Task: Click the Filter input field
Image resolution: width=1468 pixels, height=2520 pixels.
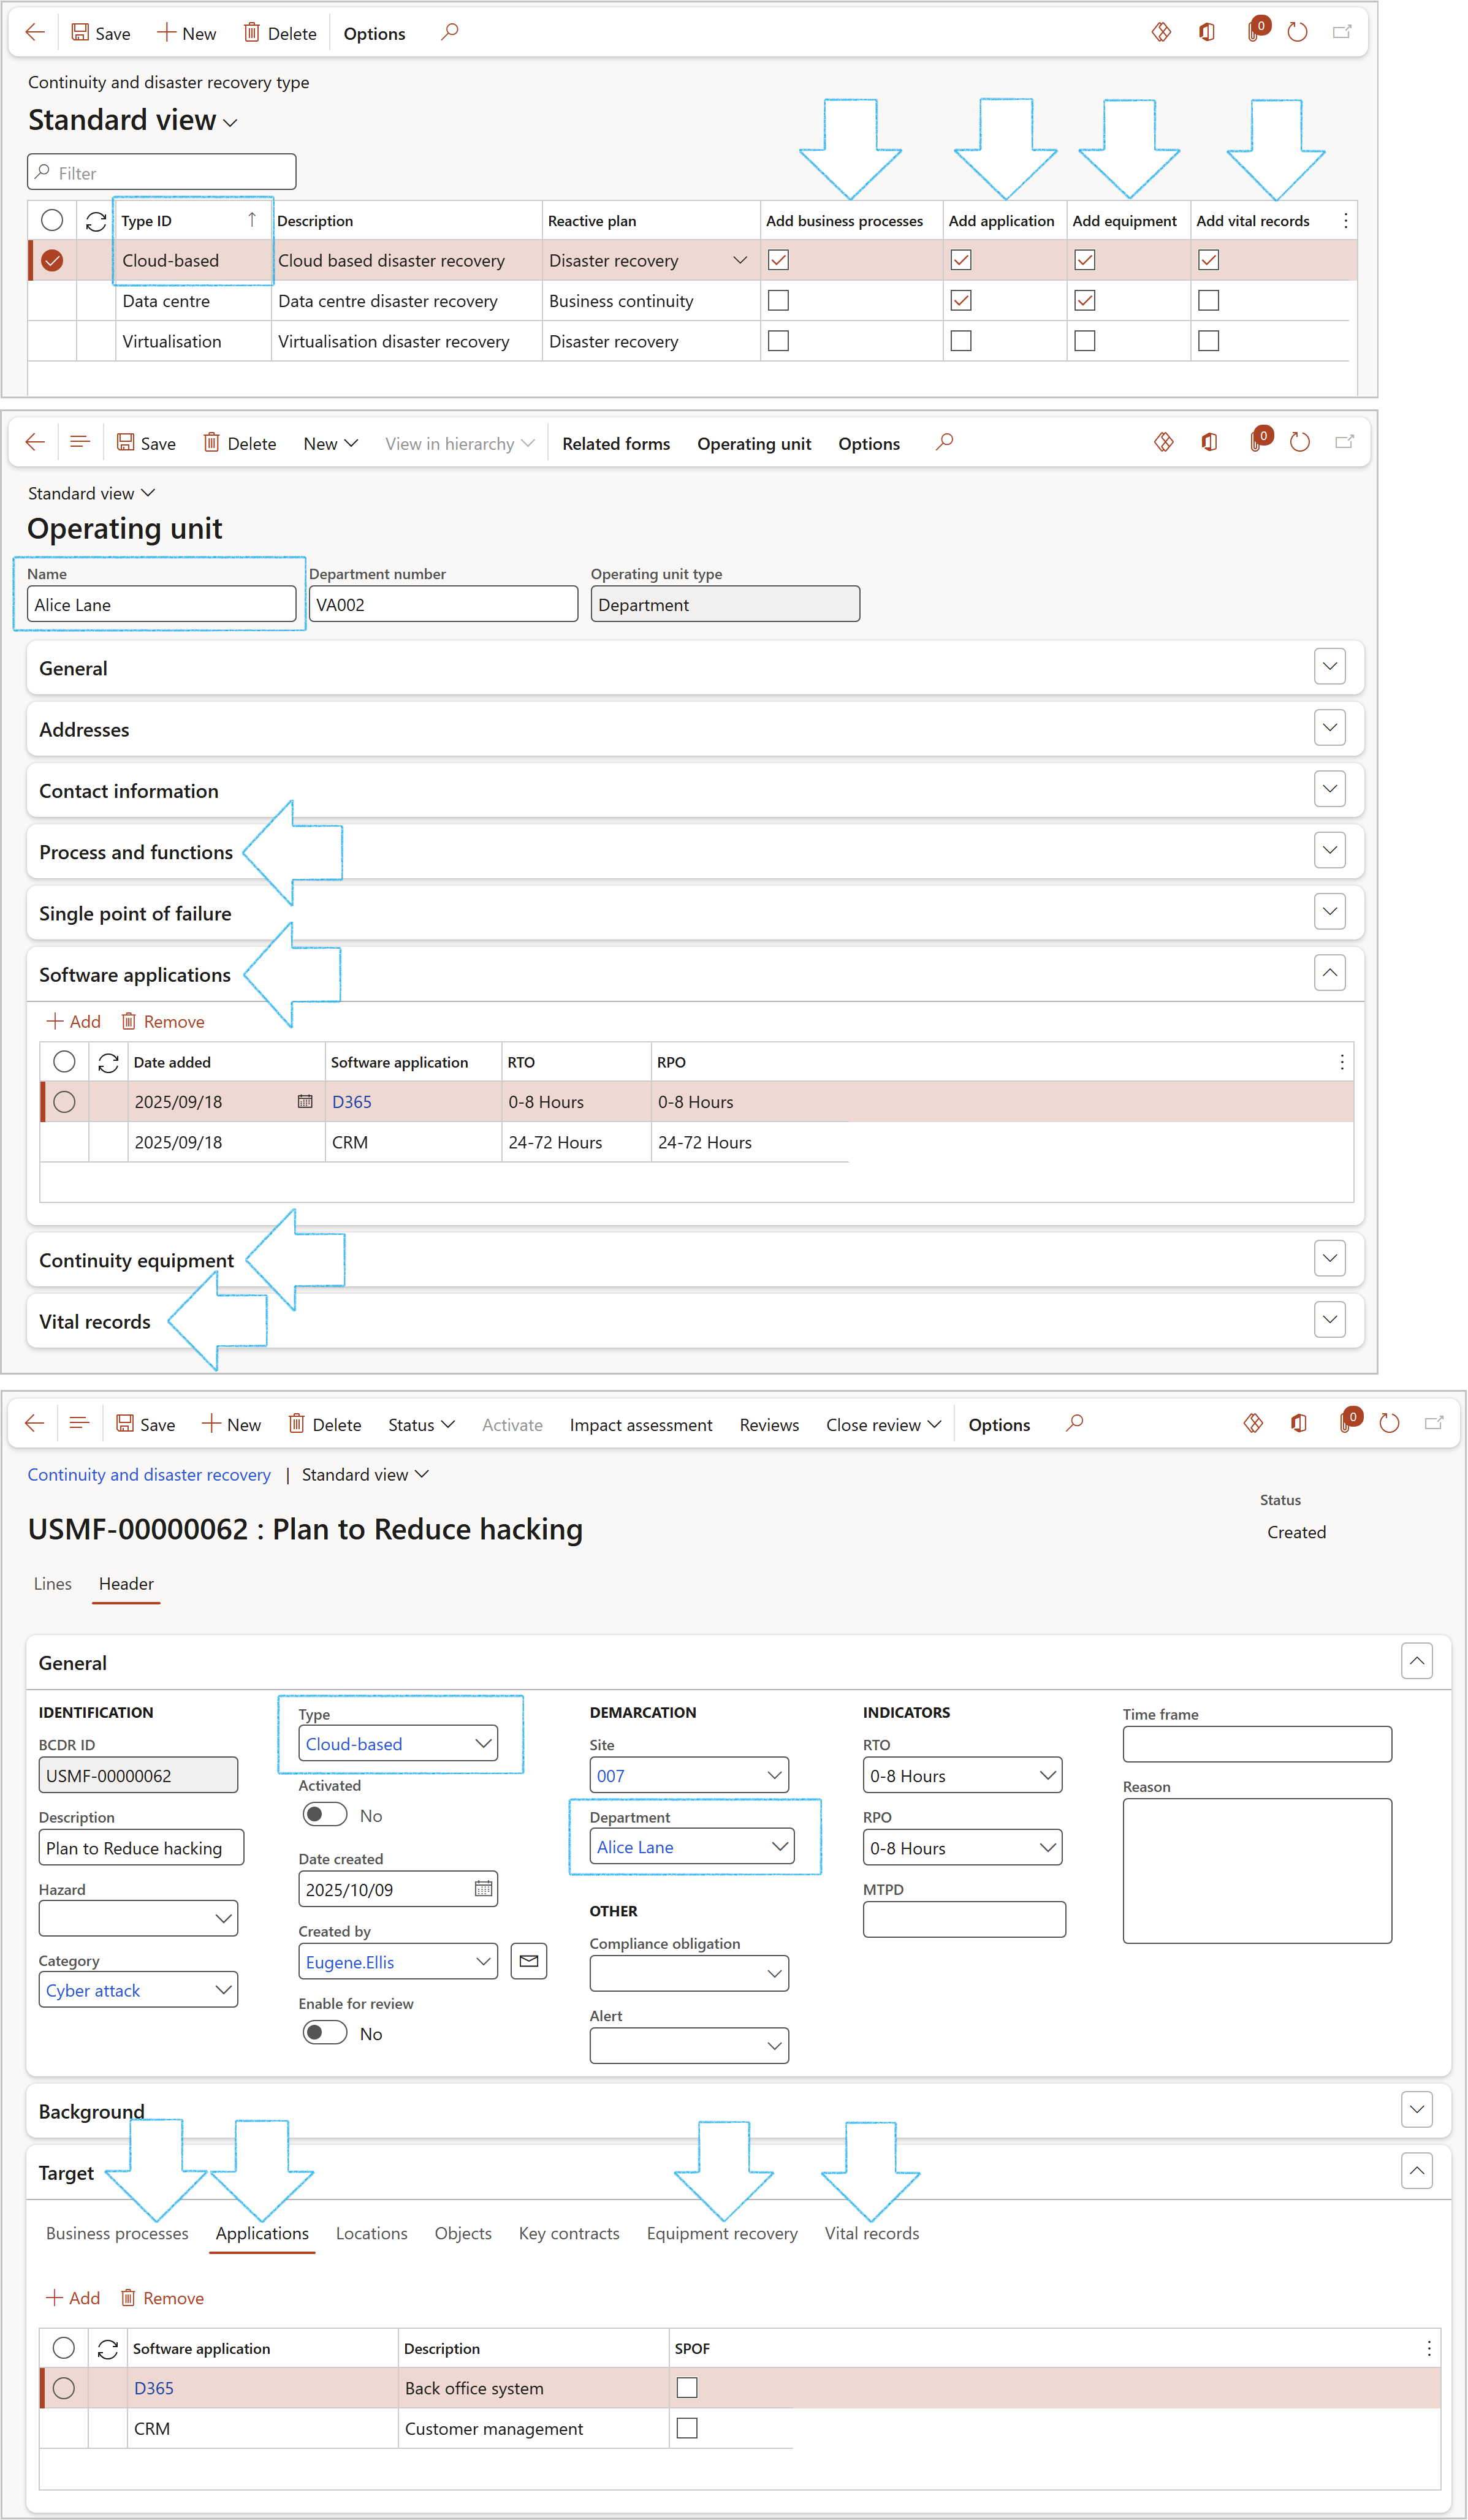Action: coord(162,173)
